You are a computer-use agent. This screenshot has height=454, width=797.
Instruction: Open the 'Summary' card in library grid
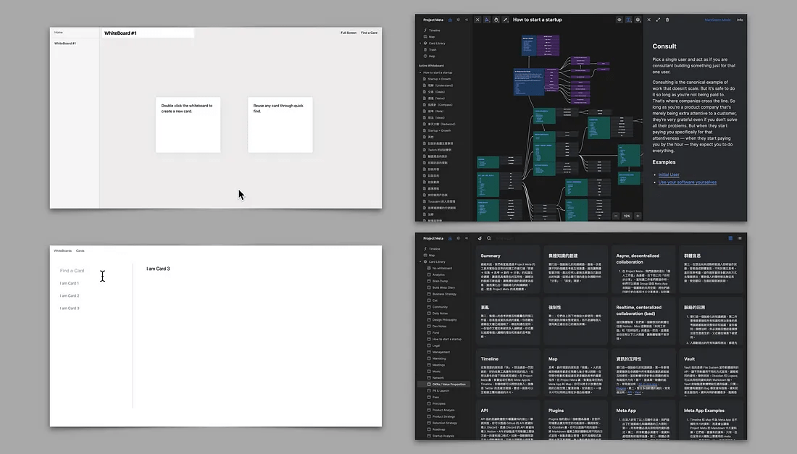click(507, 269)
